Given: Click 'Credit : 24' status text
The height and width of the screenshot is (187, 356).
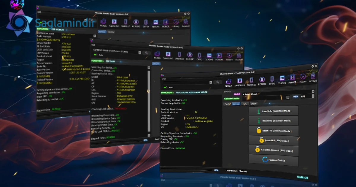Looking at the screenshot, I should (302, 177).
